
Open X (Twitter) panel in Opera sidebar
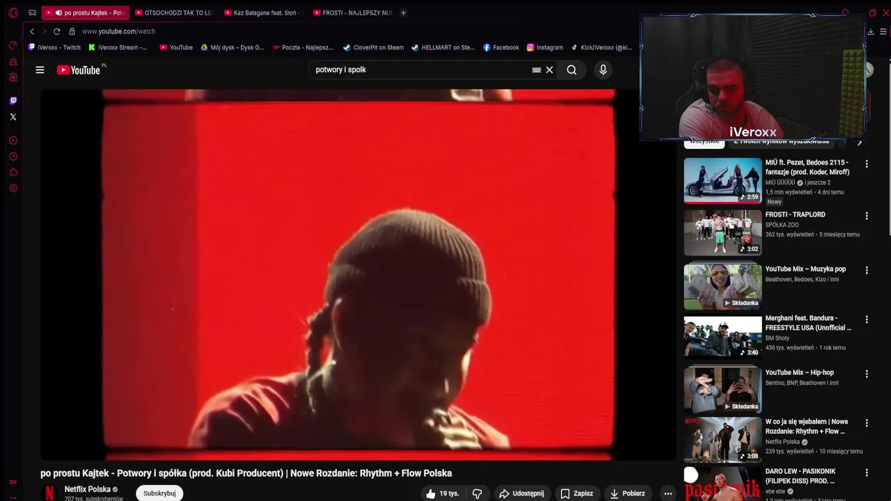coord(13,117)
